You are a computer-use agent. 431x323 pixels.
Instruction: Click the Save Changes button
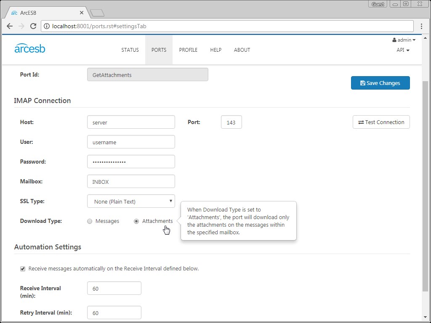(x=380, y=83)
